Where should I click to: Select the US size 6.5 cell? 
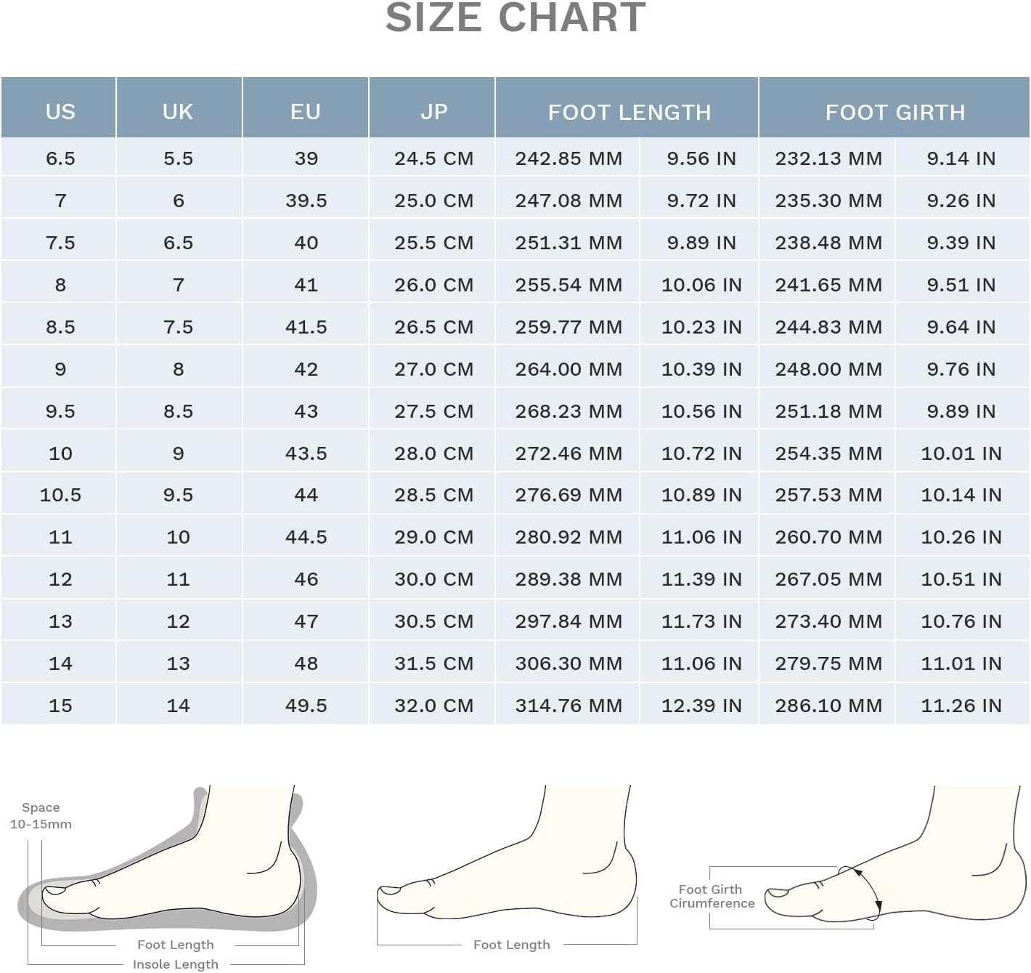click(x=60, y=158)
